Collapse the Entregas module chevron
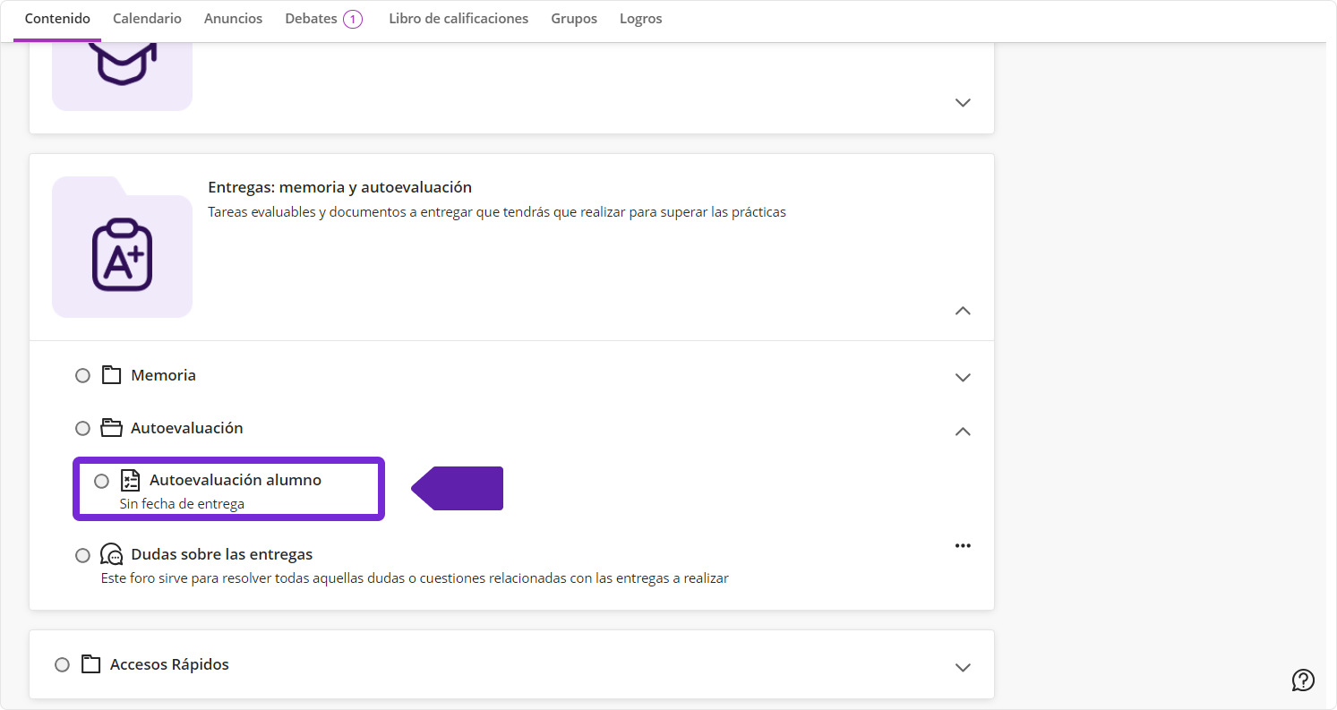Screen dimensions: 1337x710 click(x=963, y=311)
